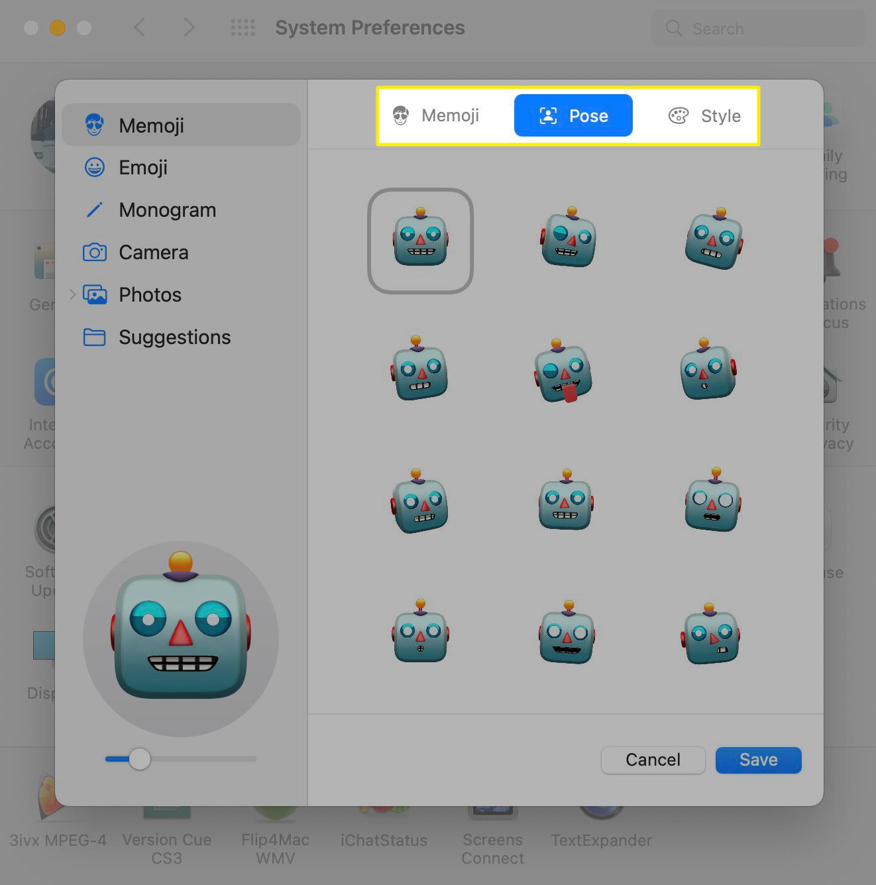The width and height of the screenshot is (876, 885).
Task: Select the Pose tab
Action: coord(573,116)
